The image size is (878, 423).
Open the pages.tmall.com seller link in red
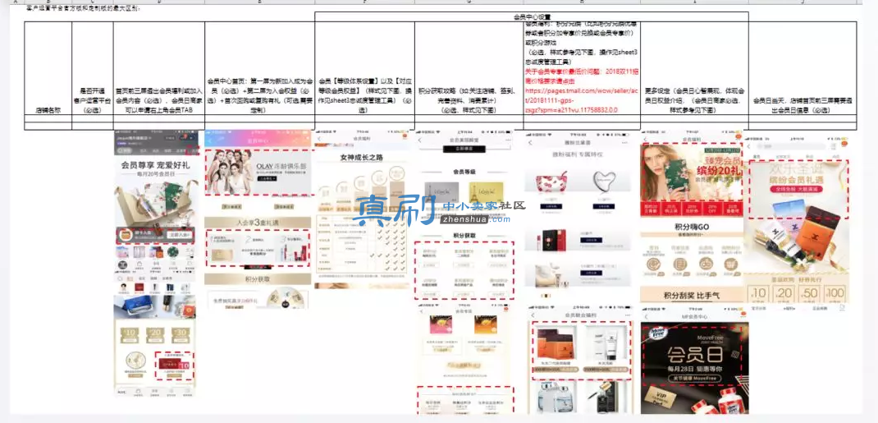[x=581, y=100]
